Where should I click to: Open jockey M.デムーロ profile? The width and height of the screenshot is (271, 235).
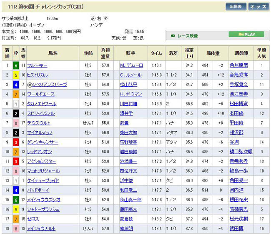pos(131,65)
